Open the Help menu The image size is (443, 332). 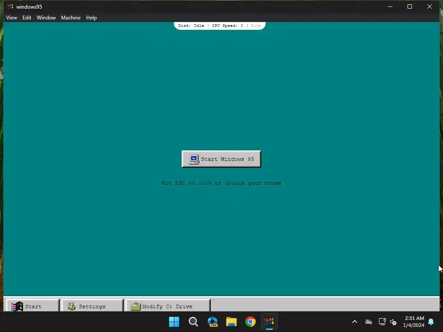(91, 17)
